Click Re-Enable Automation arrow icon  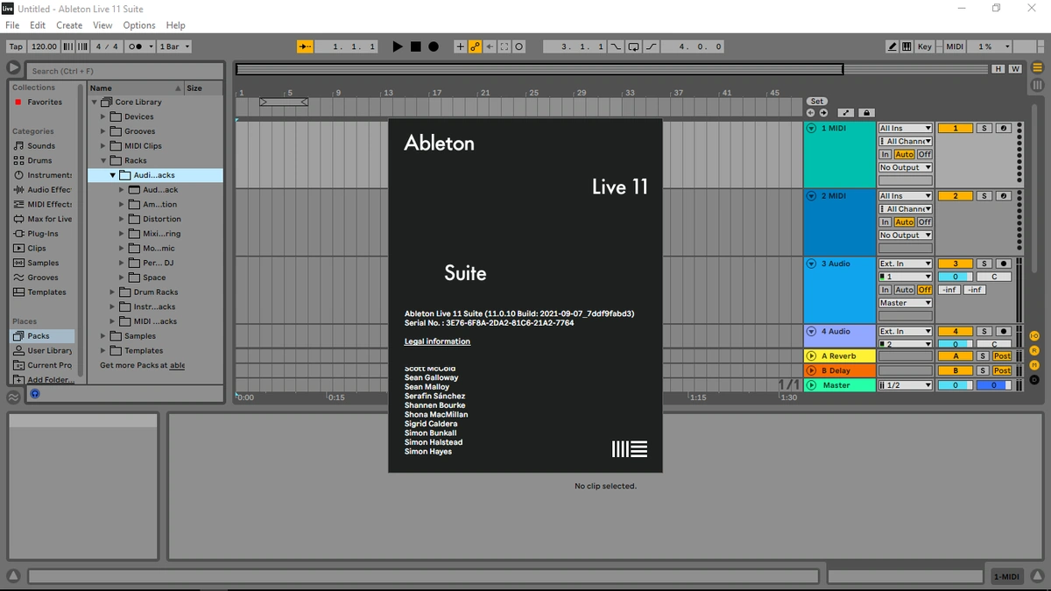pos(490,46)
